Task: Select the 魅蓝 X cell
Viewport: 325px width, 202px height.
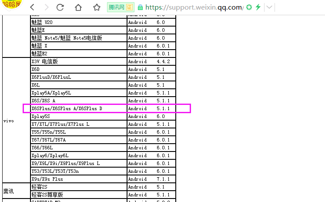Action: 79,46
